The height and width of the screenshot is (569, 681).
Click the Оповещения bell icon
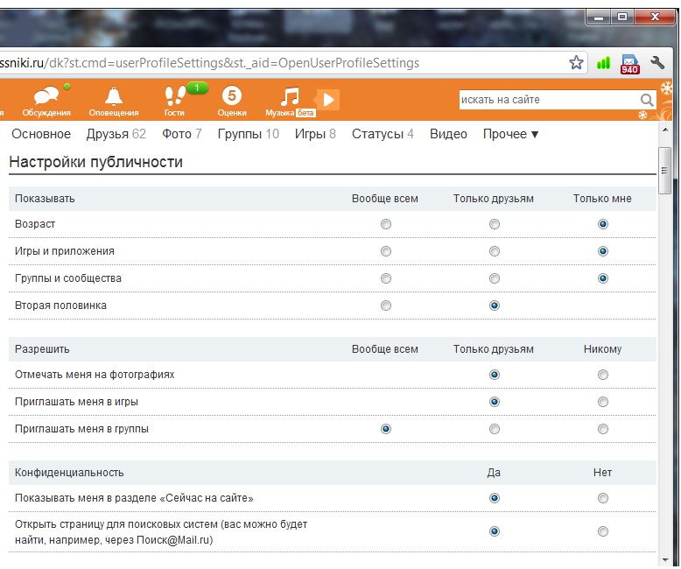114,96
